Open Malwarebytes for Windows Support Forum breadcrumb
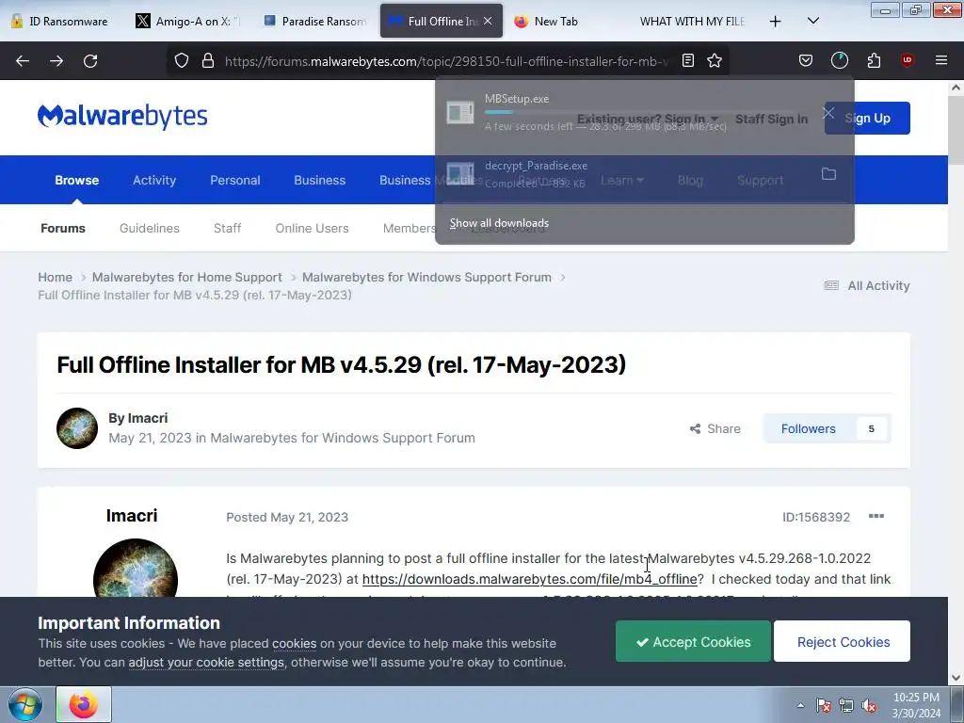 pos(426,278)
